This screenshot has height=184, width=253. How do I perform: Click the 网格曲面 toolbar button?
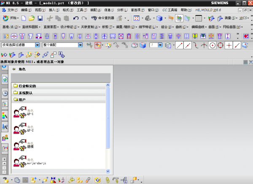pos(233,27)
